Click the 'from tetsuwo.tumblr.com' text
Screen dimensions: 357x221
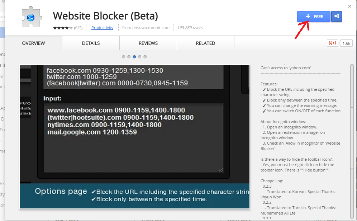click(x=146, y=28)
